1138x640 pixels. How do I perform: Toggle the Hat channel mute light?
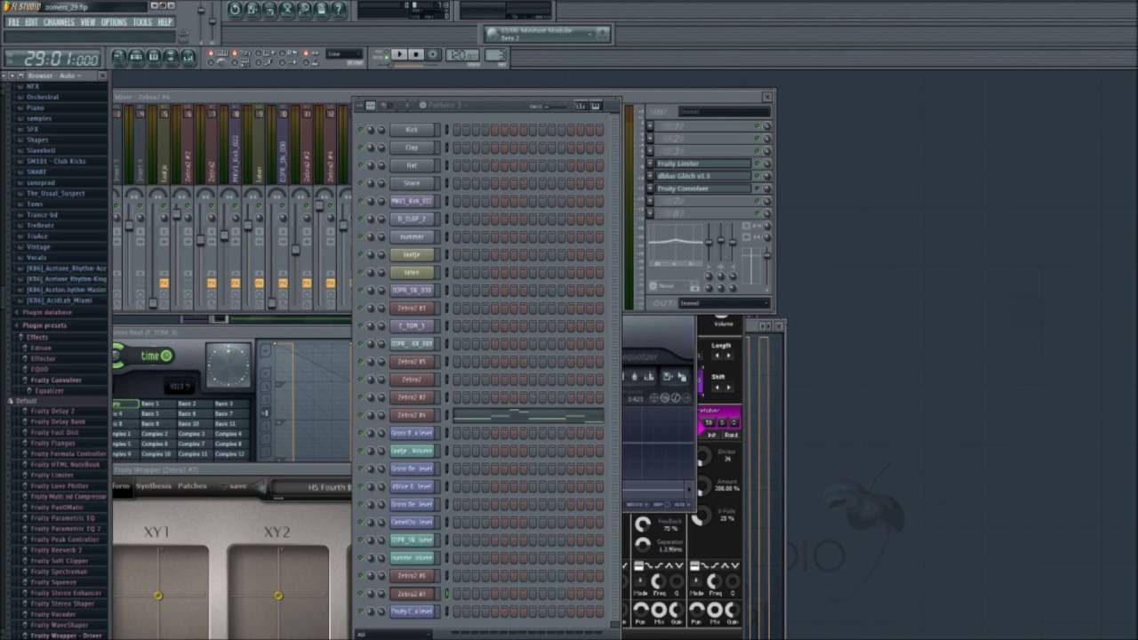coord(360,165)
